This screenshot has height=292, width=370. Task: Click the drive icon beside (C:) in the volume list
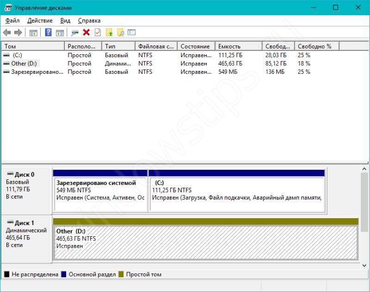click(6, 55)
